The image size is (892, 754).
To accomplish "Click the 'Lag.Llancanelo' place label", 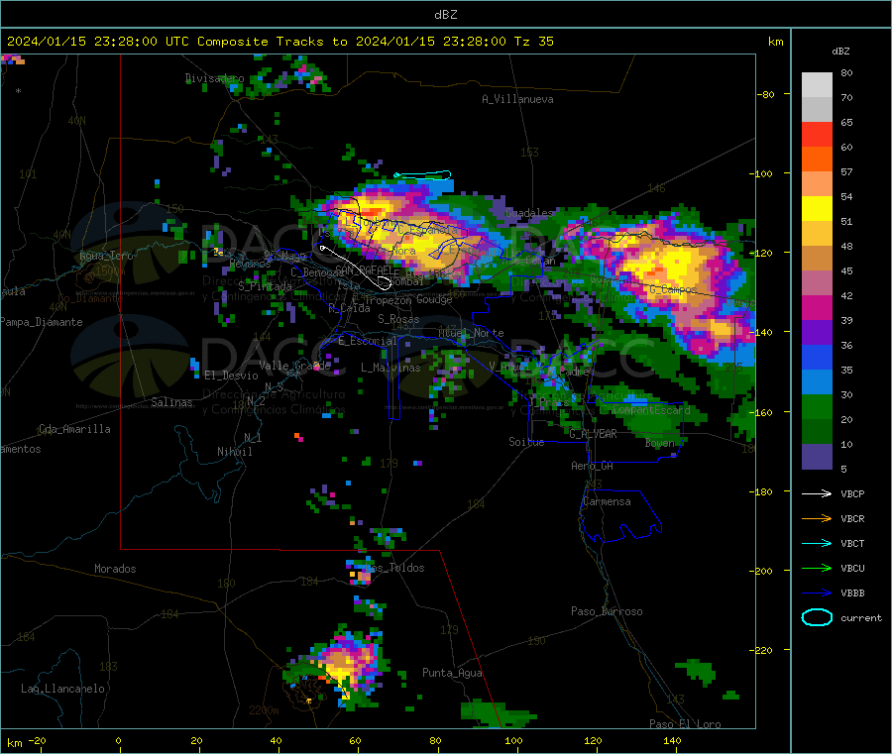I will 62,689.
